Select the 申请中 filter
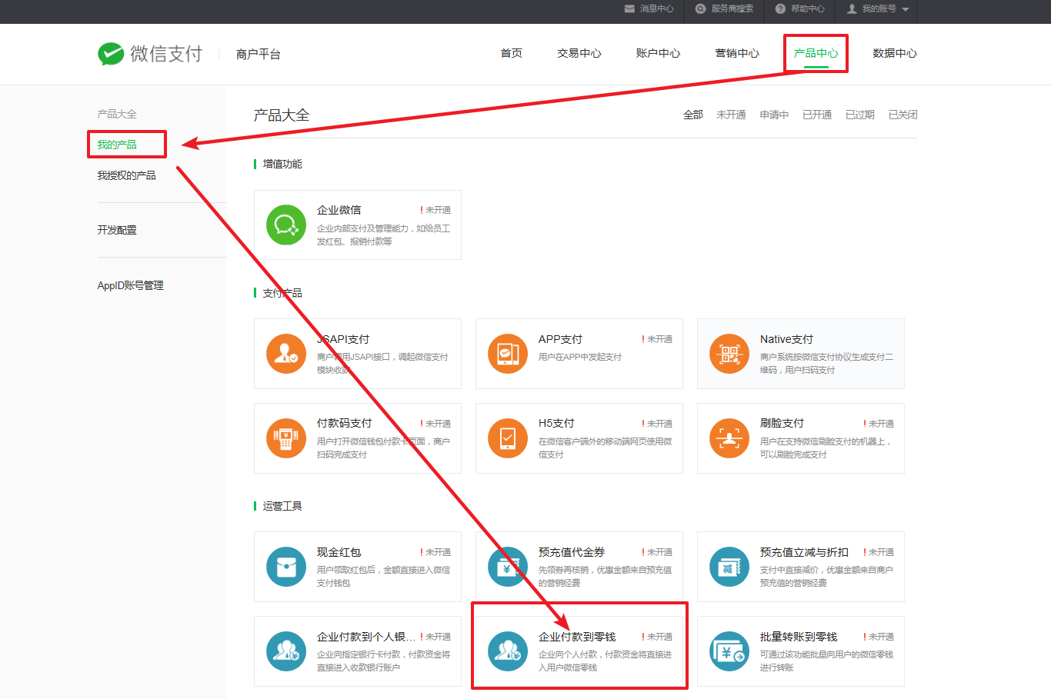The image size is (1051, 699). [x=774, y=115]
